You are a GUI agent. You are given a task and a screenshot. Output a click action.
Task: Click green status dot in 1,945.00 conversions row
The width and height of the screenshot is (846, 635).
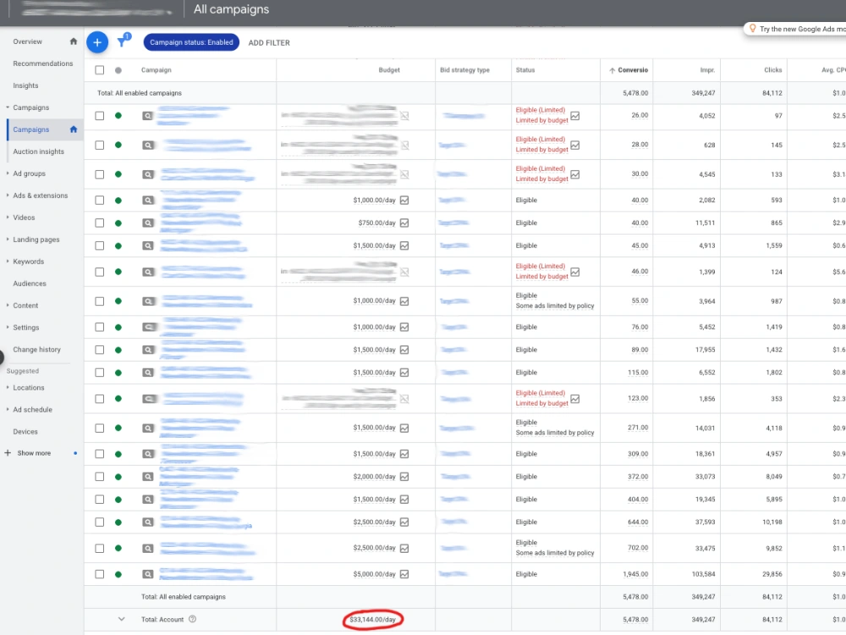tap(118, 575)
